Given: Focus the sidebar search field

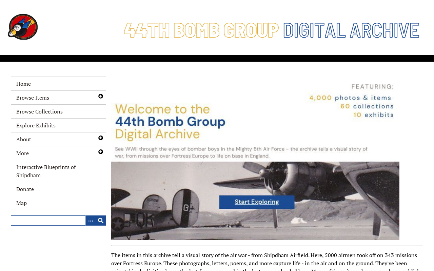Looking at the screenshot, I should [48, 221].
